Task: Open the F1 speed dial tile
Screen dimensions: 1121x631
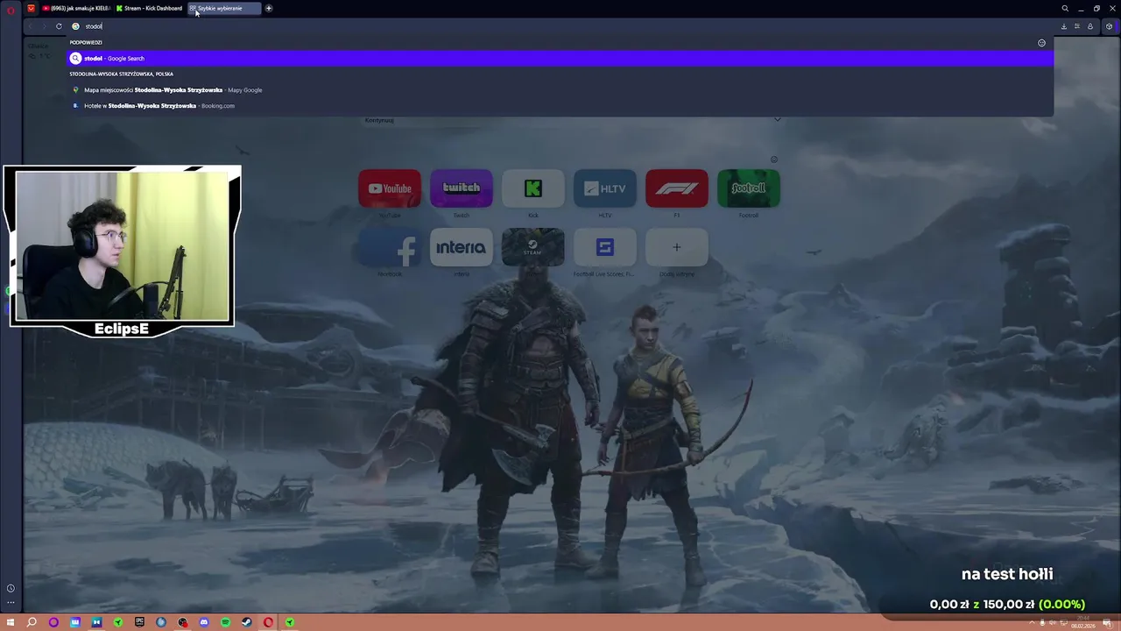Action: (x=677, y=188)
